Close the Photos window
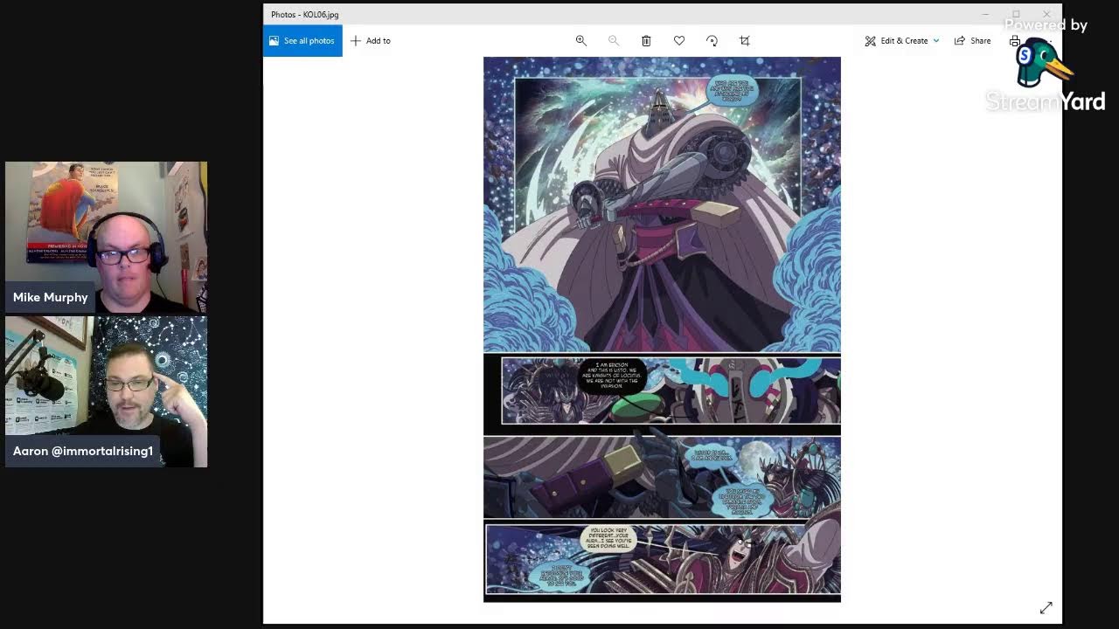Image resolution: width=1119 pixels, height=629 pixels. click(x=1046, y=14)
